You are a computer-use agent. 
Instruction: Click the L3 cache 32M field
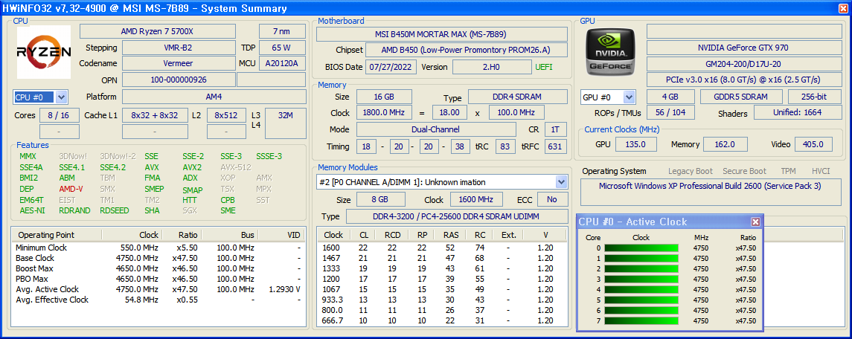tap(285, 123)
